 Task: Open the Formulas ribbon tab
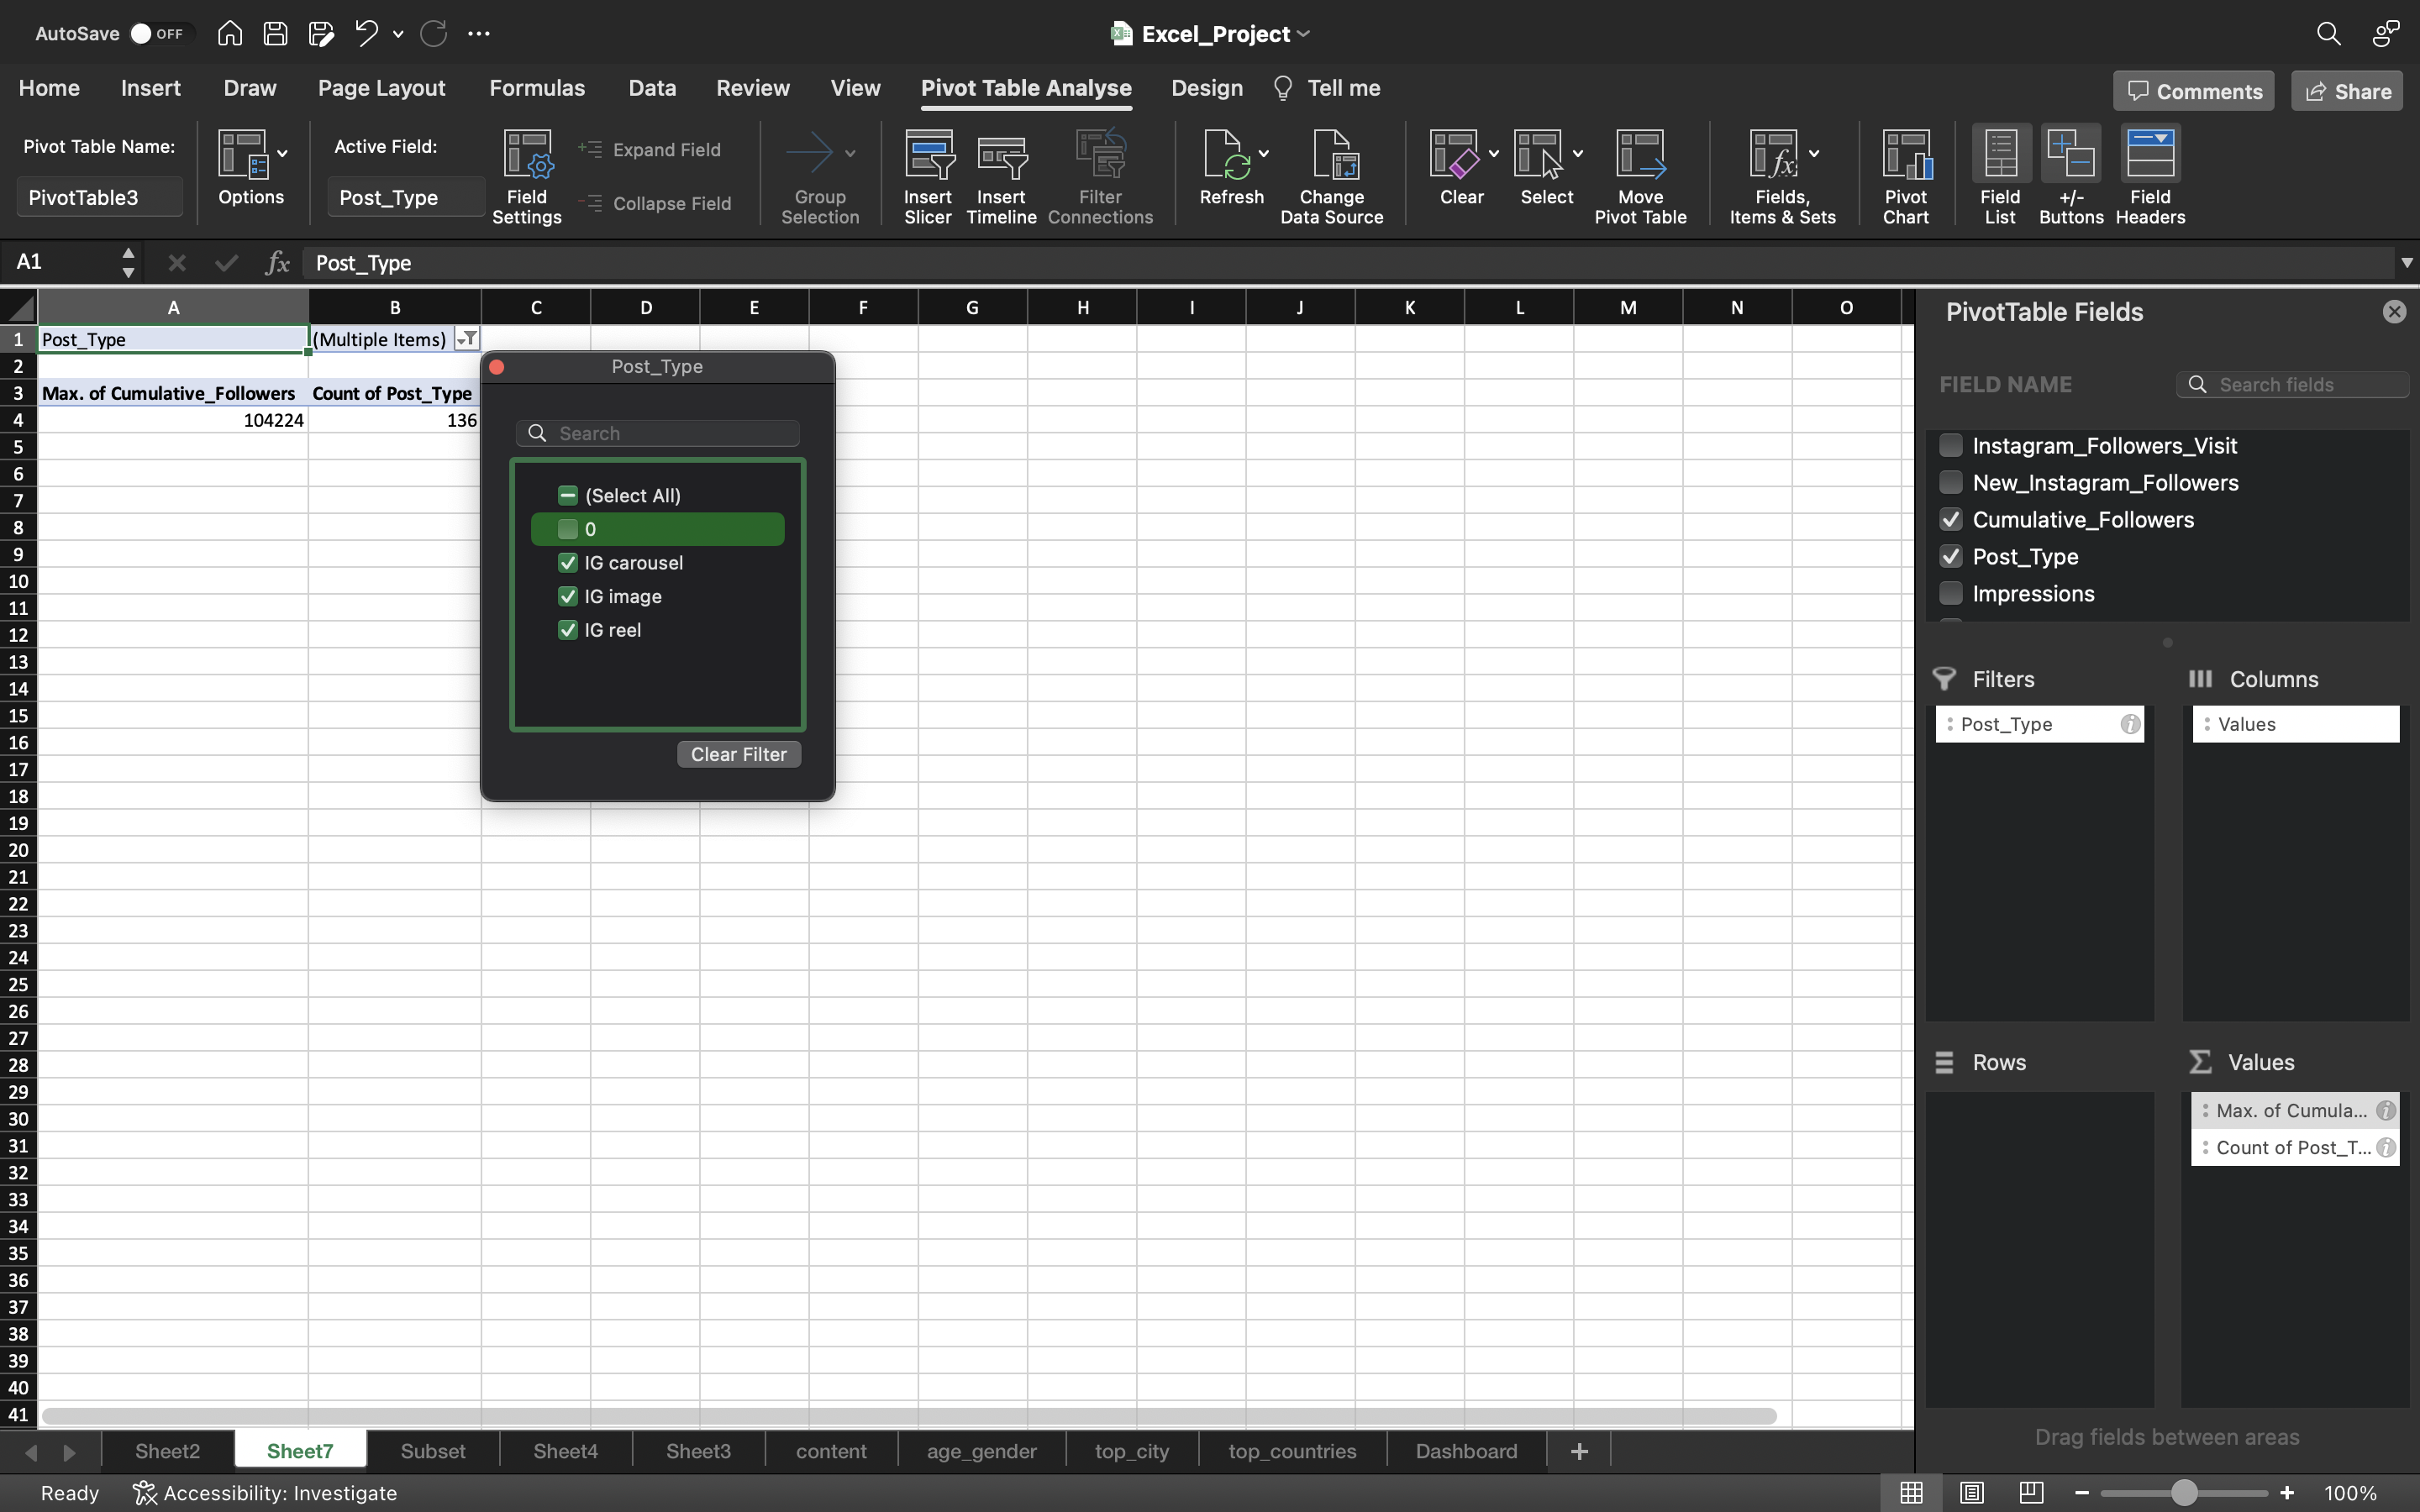tap(537, 88)
